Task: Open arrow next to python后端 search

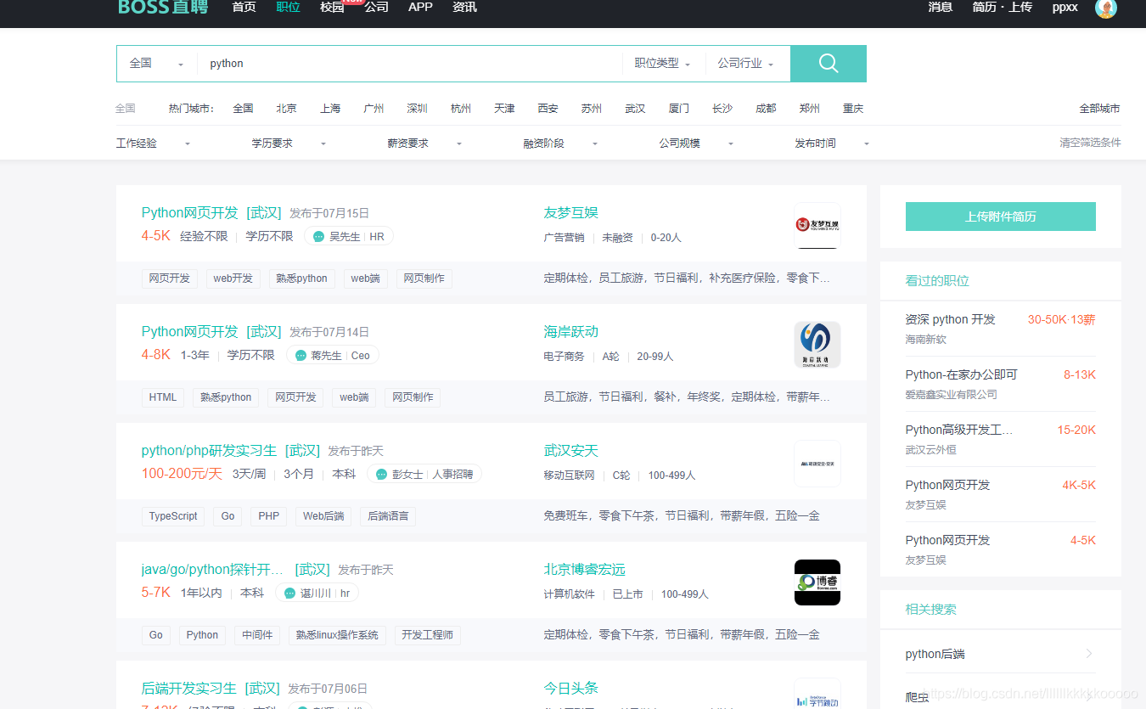Action: point(1089,654)
